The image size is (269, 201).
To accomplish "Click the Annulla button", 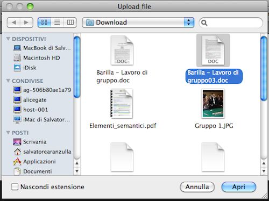I will (x=197, y=187).
